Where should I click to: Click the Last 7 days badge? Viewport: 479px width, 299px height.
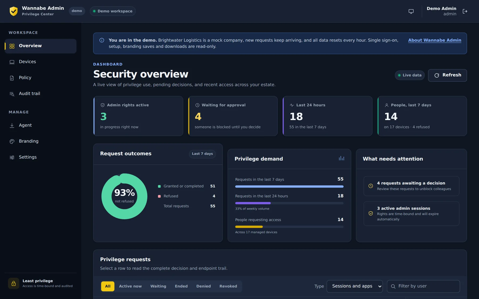202,154
